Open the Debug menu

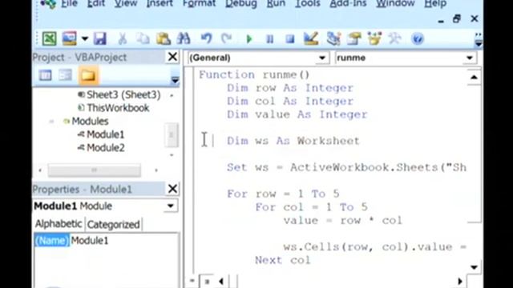pyautogui.click(x=241, y=3)
